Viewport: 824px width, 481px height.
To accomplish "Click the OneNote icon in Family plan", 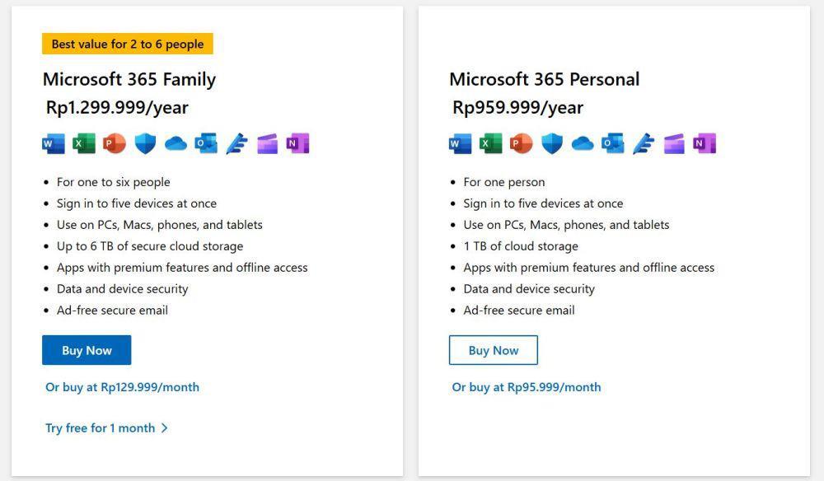I will point(297,143).
